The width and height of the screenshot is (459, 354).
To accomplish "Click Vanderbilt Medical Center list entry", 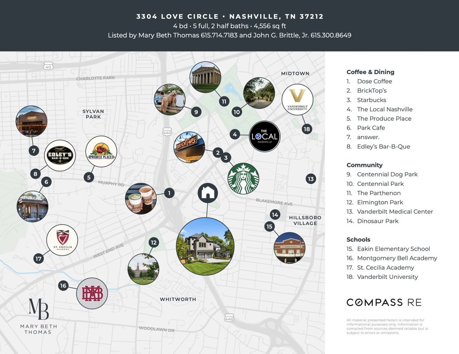I will pos(395,212).
